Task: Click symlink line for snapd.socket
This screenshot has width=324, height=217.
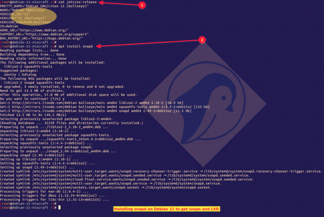Action: (106, 187)
